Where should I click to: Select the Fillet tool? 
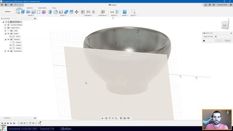click(56, 12)
